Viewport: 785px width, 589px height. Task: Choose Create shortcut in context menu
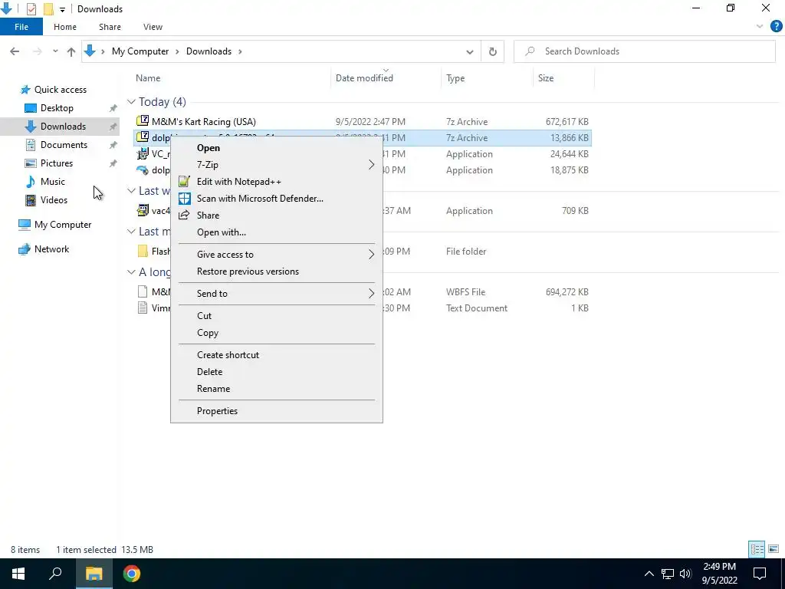(x=276, y=355)
